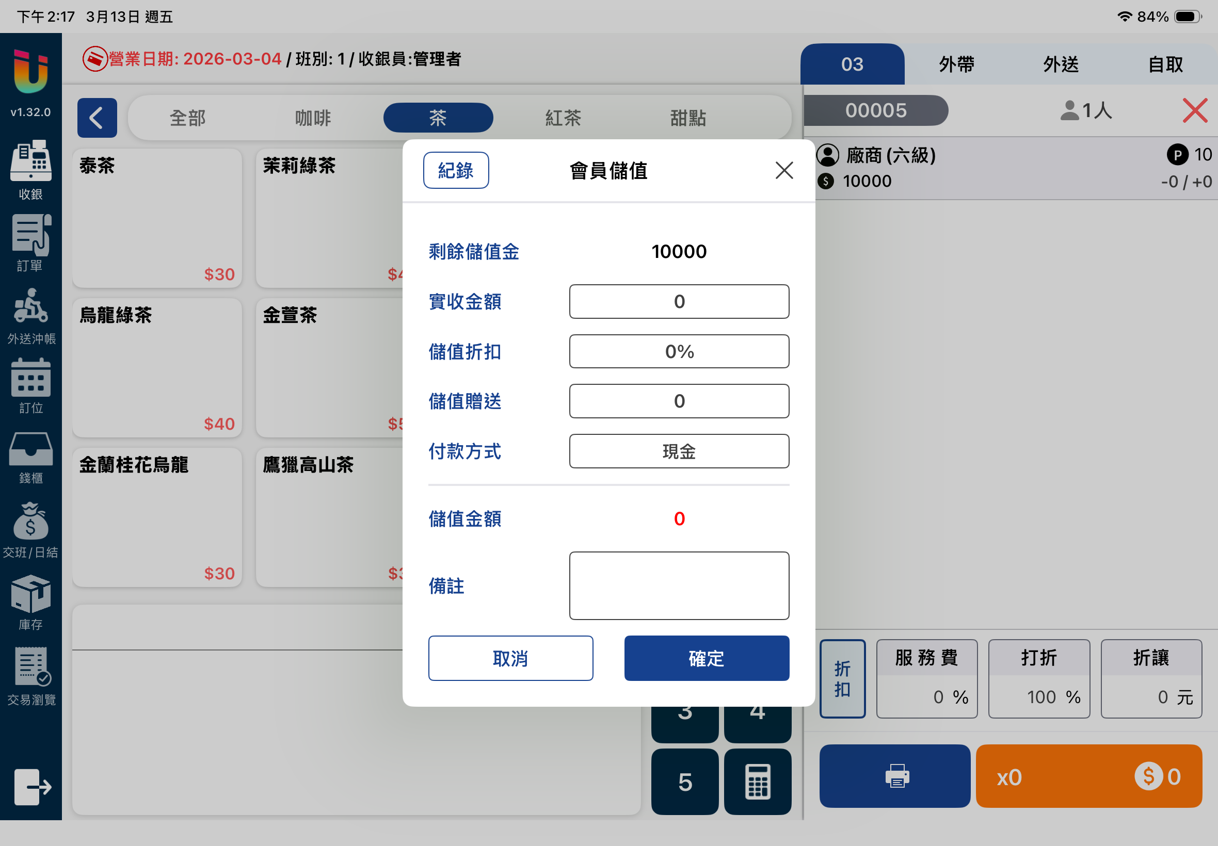The height and width of the screenshot is (846, 1218).
Task: Click the 備註 notes text box
Action: 679,585
